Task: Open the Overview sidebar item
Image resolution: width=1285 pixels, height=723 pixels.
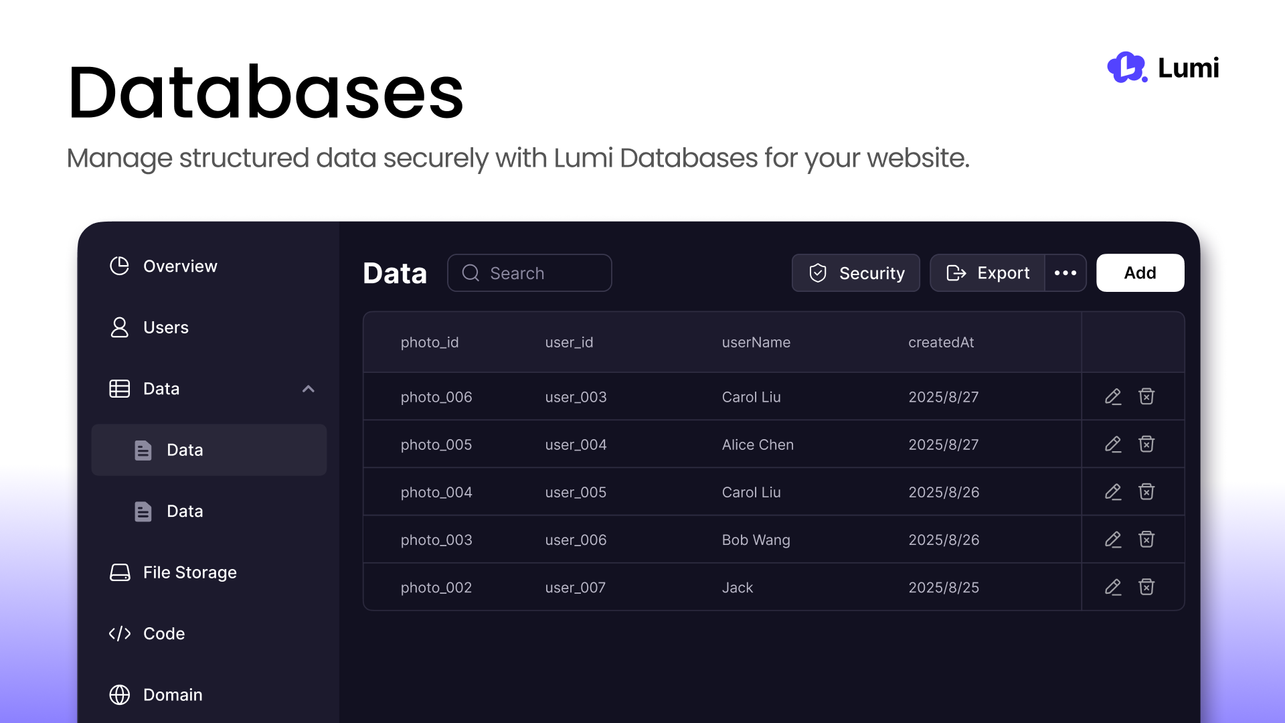Action: tap(179, 266)
